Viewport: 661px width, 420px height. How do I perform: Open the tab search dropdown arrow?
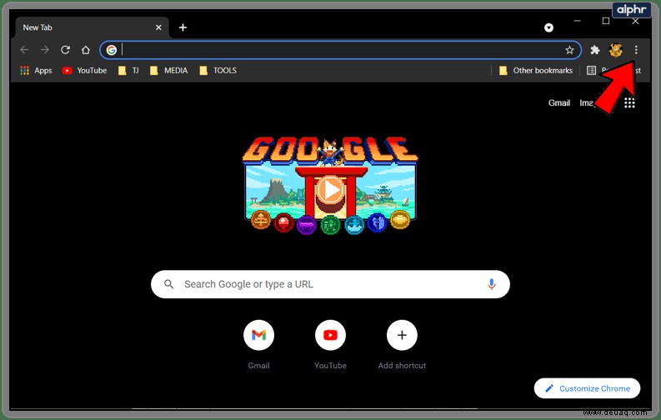point(548,27)
